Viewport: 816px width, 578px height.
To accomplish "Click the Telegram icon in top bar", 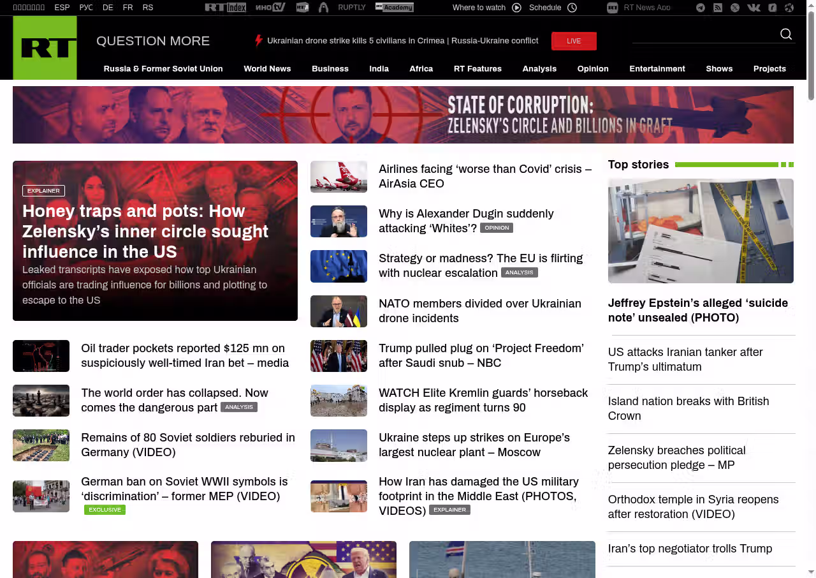I will pos(701,8).
